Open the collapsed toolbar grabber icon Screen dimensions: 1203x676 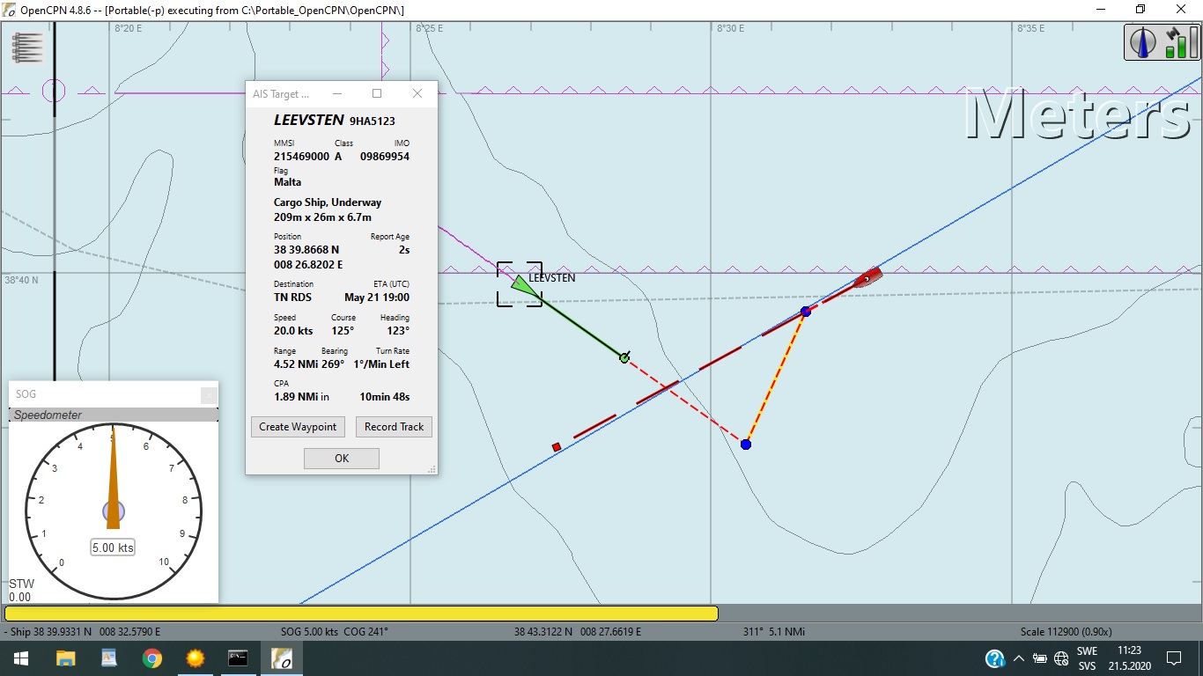[x=27, y=48]
